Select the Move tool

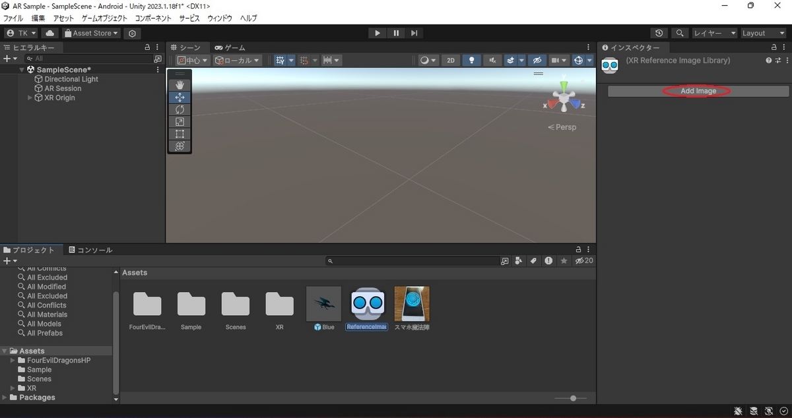coord(180,97)
